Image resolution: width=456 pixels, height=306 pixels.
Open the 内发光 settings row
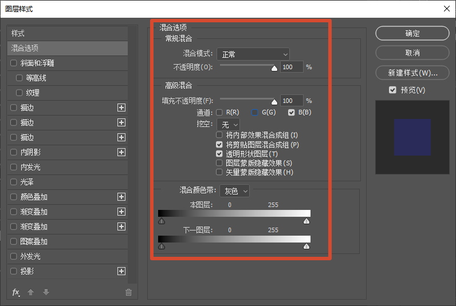pos(68,167)
